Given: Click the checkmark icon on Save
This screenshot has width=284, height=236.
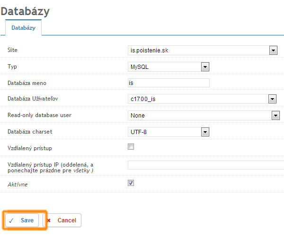Looking at the screenshot, I should (11, 220).
